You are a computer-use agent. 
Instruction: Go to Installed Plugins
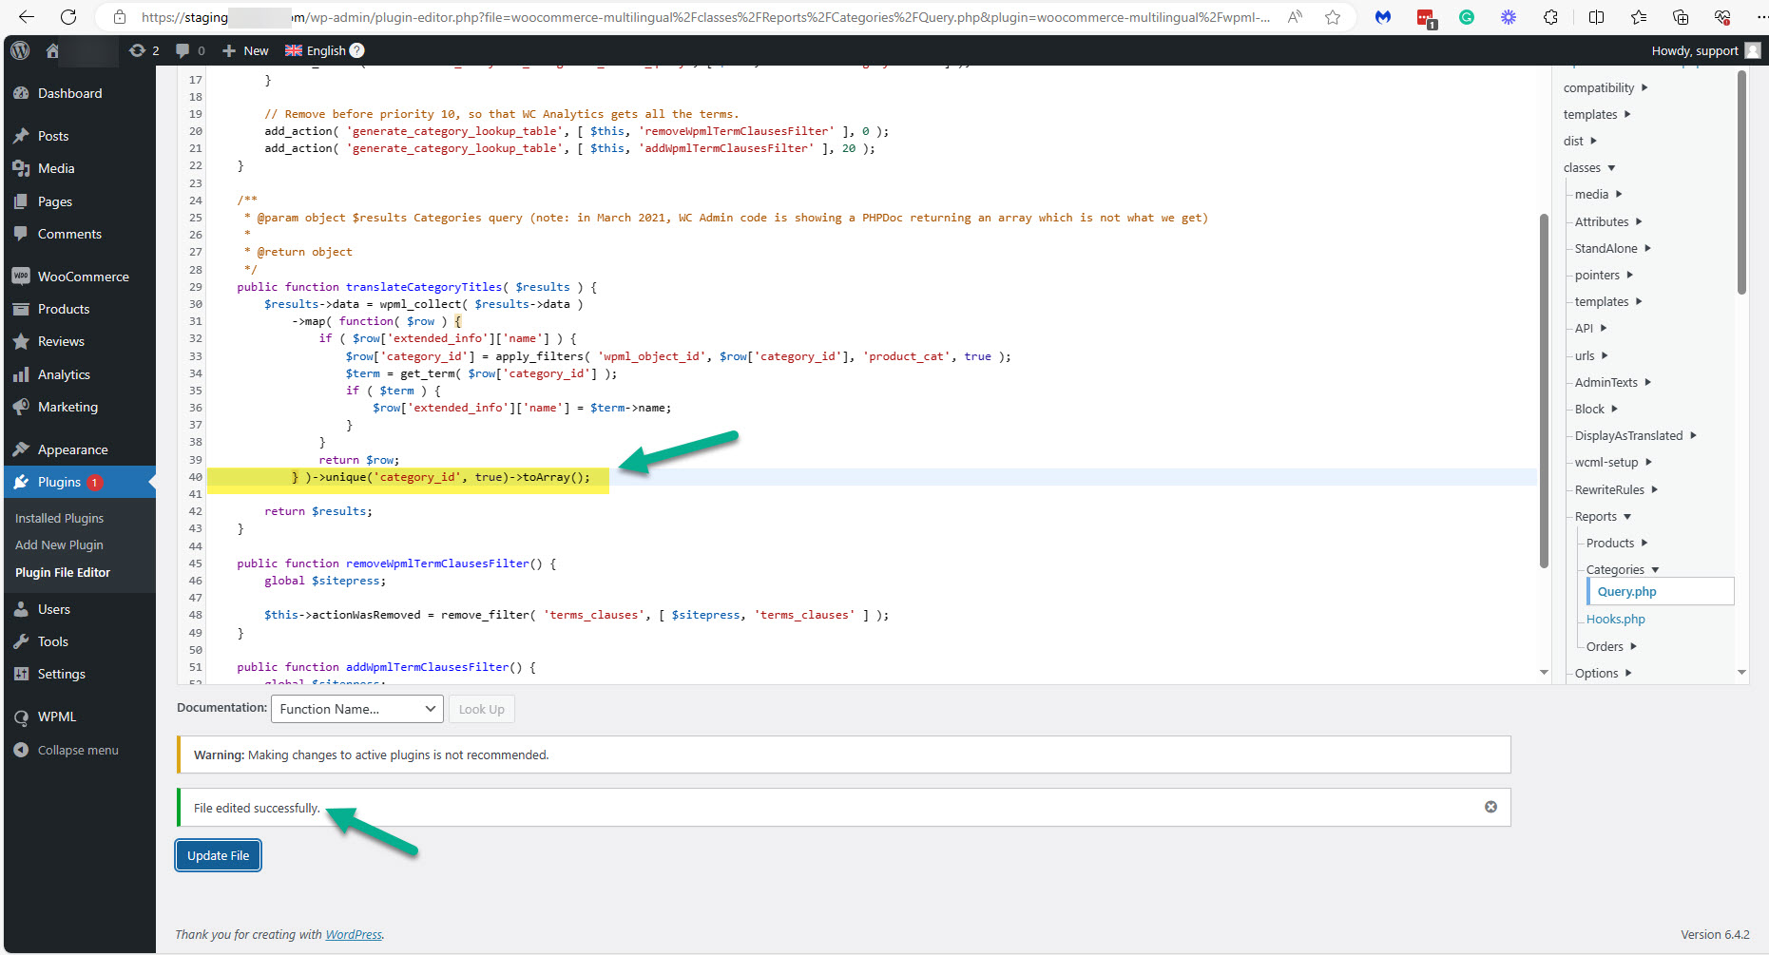(59, 518)
